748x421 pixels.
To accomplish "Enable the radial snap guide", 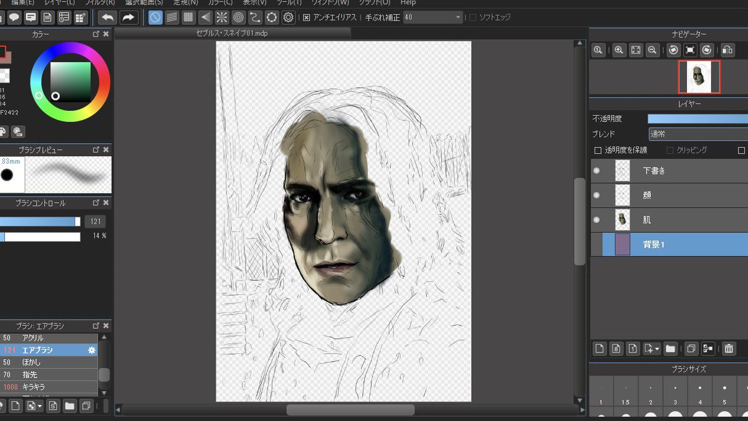I will pos(222,17).
